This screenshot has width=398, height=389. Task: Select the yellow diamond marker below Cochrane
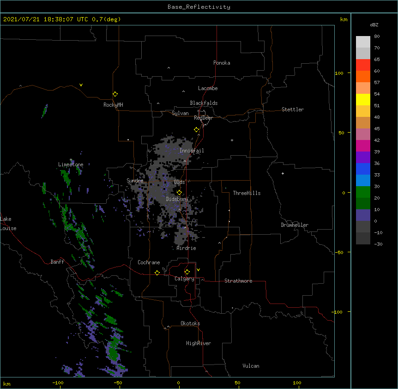pos(157,273)
